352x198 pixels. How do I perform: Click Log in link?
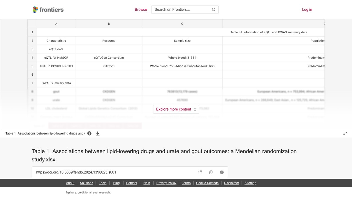tap(307, 10)
